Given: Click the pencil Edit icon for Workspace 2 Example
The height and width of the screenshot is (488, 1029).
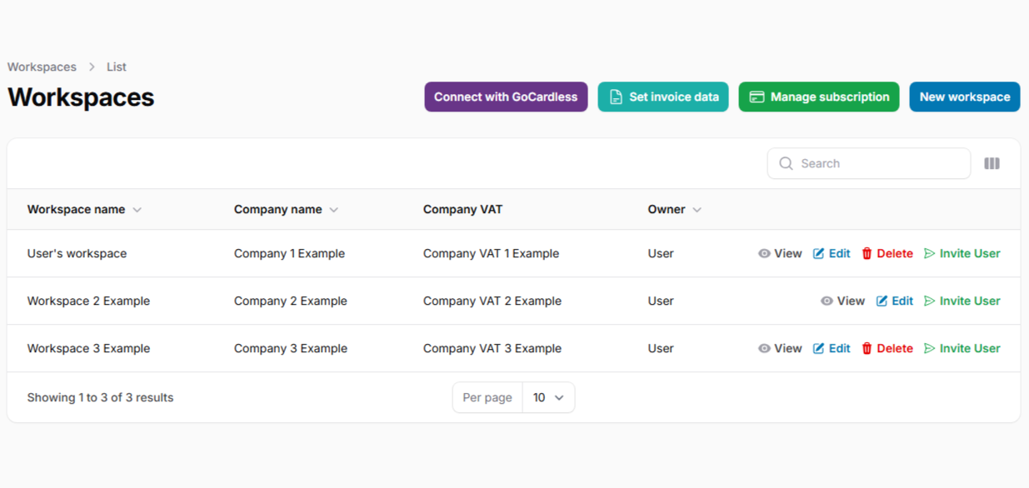Looking at the screenshot, I should 882,301.
